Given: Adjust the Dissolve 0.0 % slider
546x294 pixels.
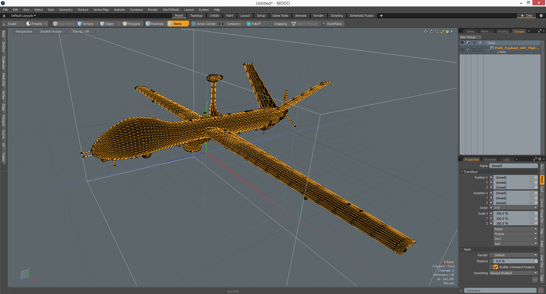Looking at the screenshot, I should point(514,261).
